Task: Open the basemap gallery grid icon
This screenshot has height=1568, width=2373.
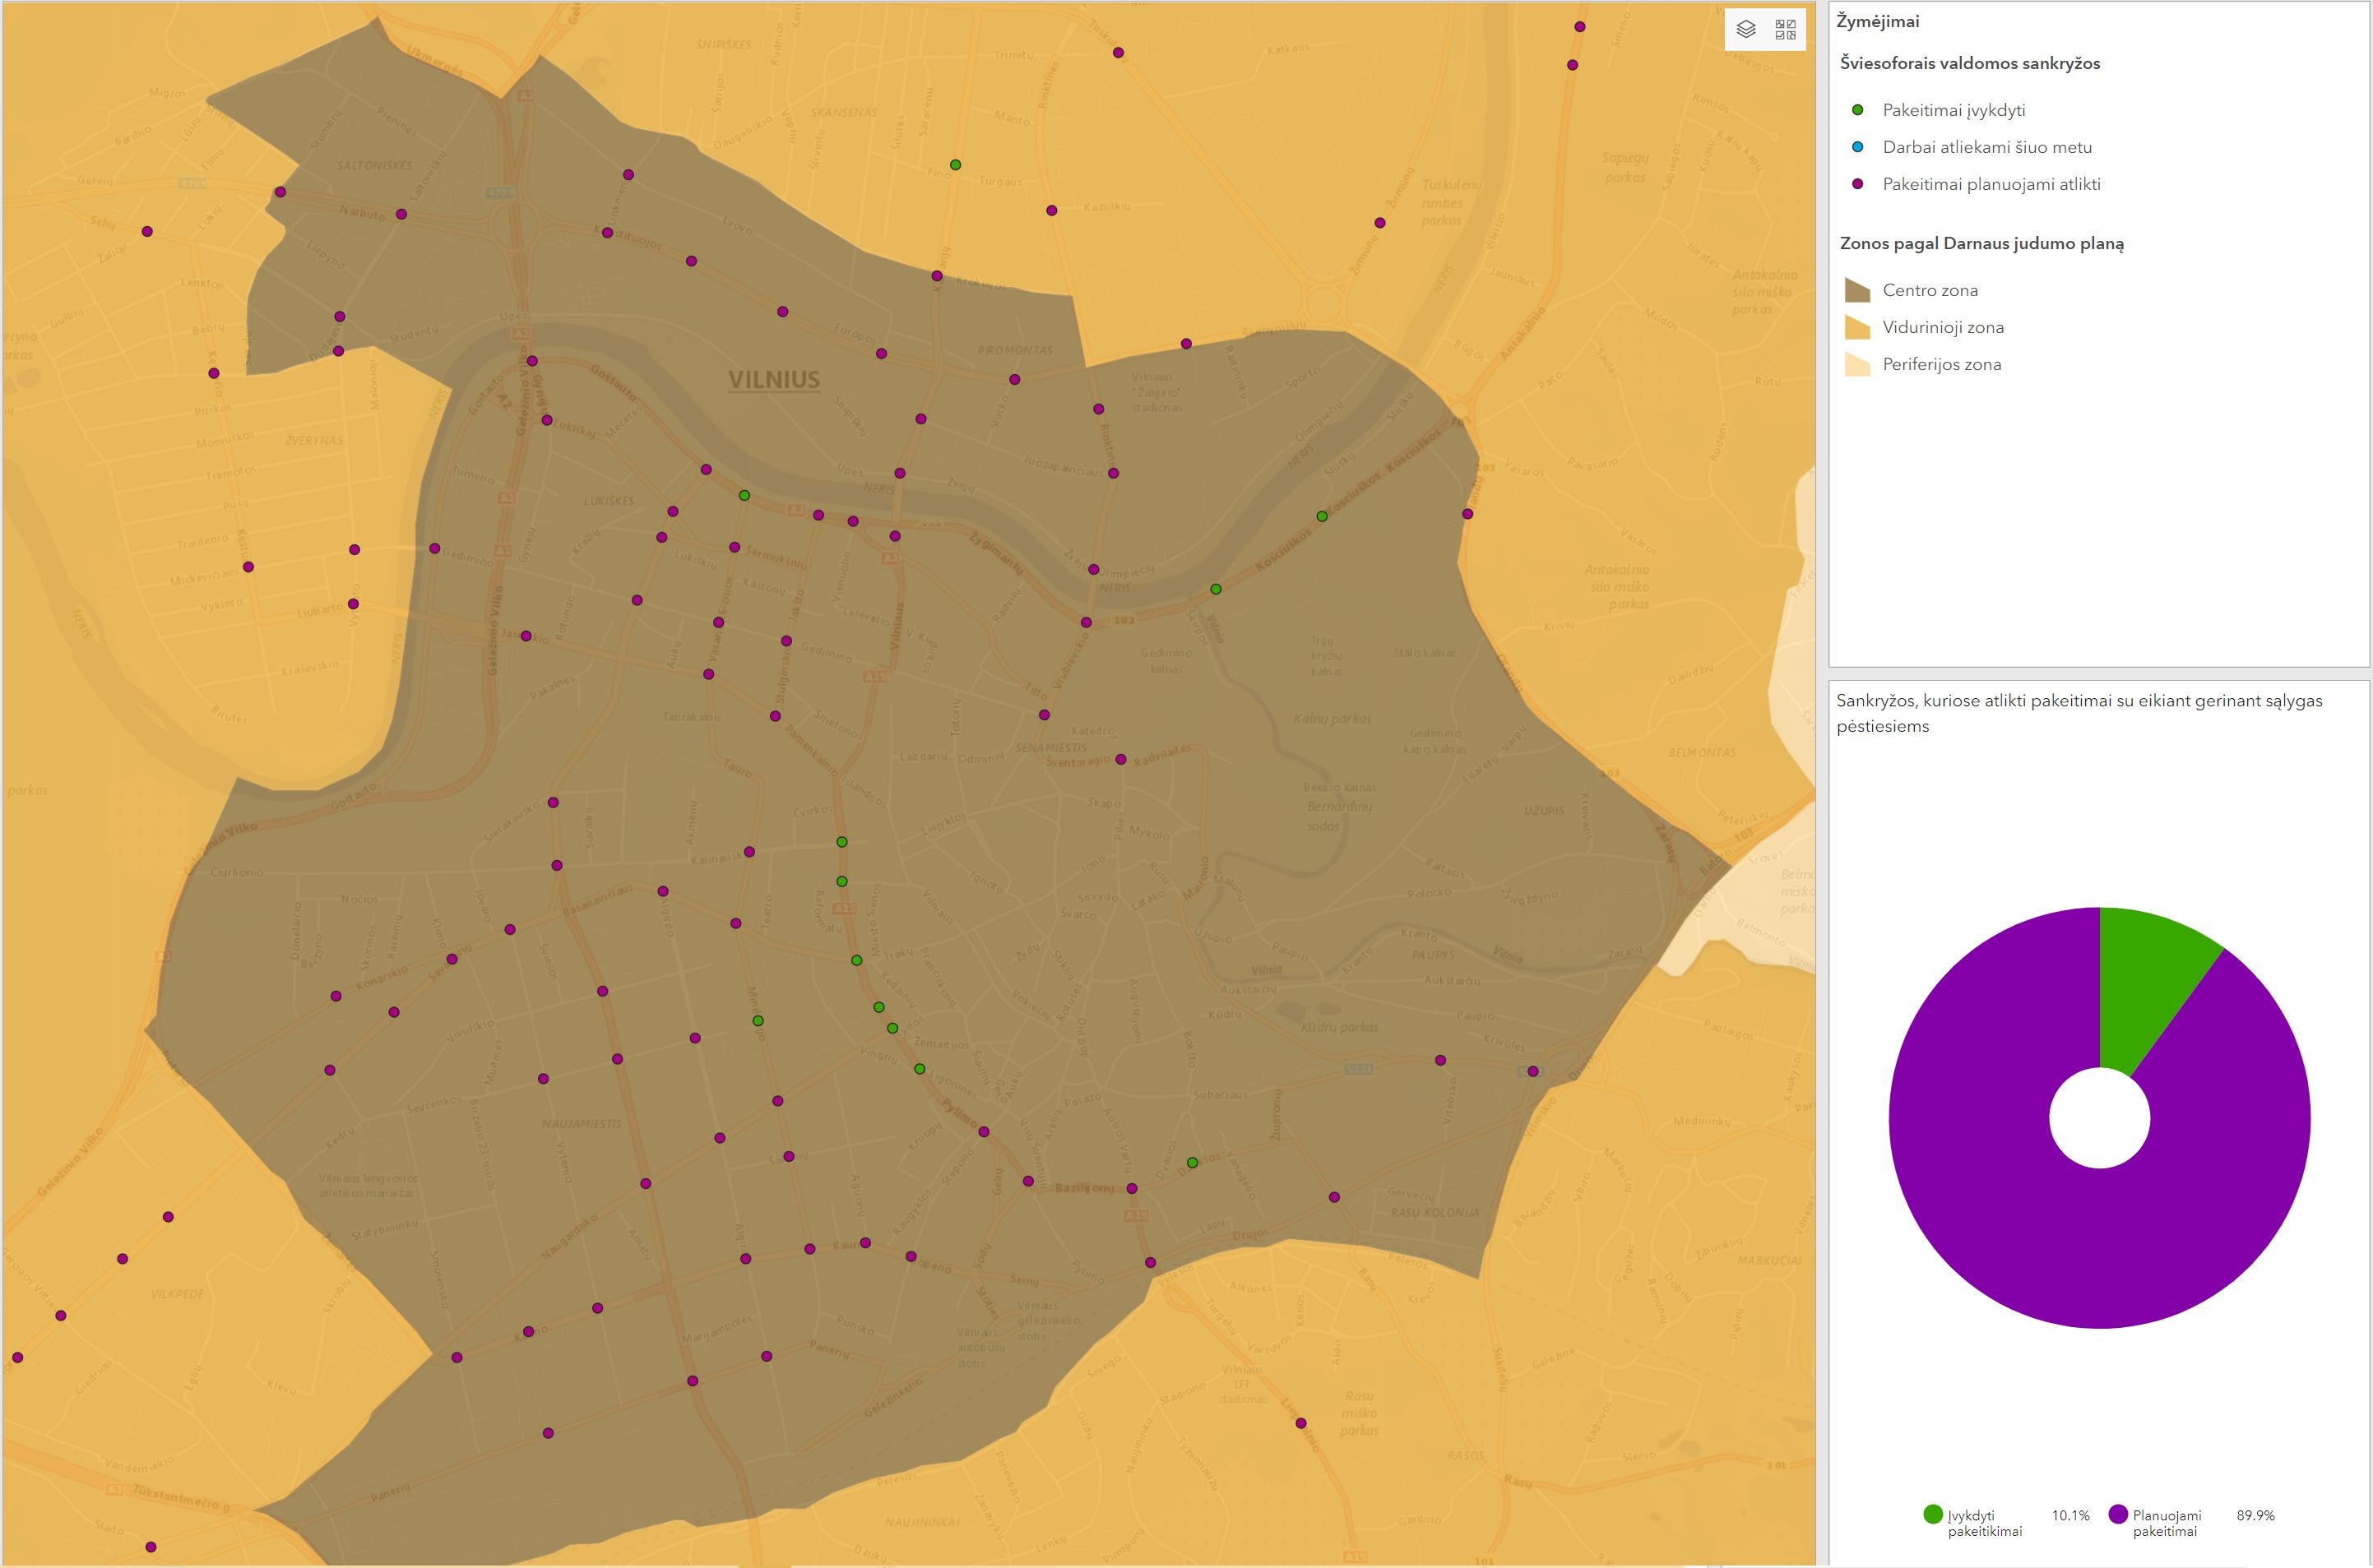Action: pos(1786,29)
